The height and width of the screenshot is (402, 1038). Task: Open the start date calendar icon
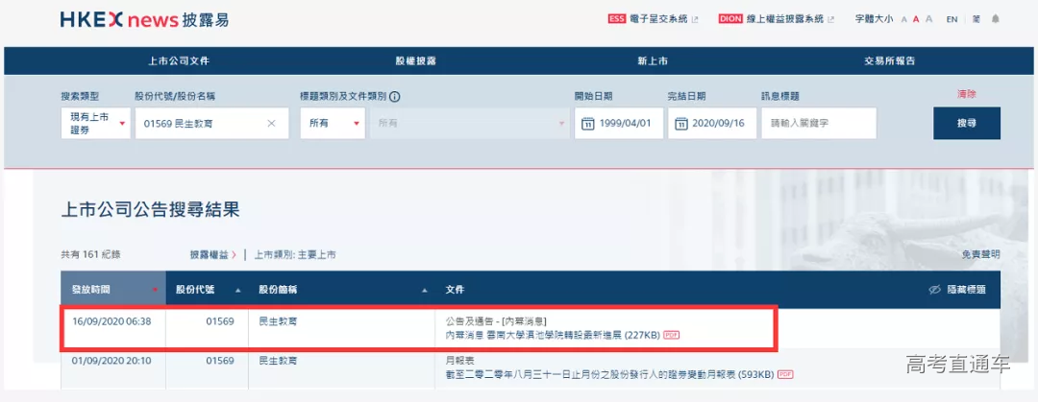pyautogui.click(x=587, y=124)
